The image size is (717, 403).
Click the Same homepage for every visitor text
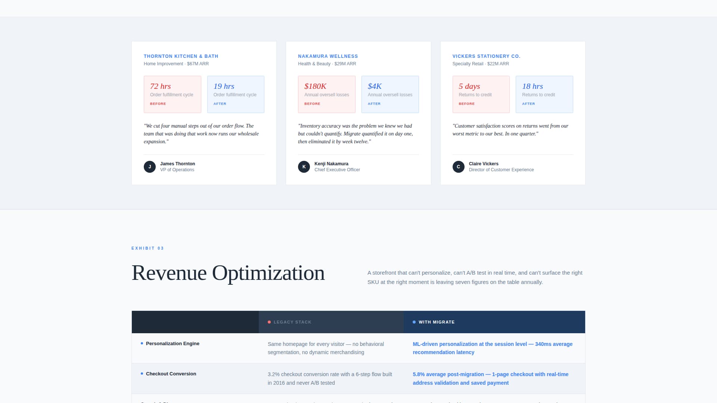(326, 348)
